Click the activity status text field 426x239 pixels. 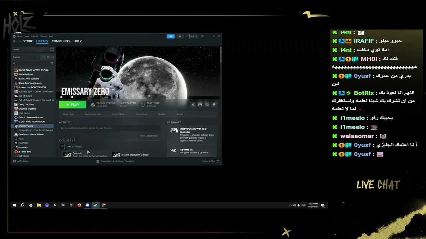click(109, 128)
